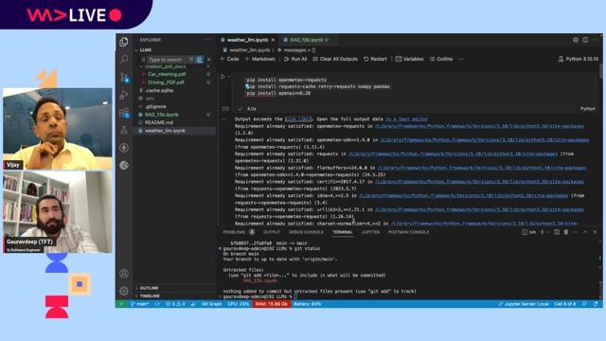Close the weather_llm.ipynb tab
Screen dimensions: 606x341
[273, 40]
